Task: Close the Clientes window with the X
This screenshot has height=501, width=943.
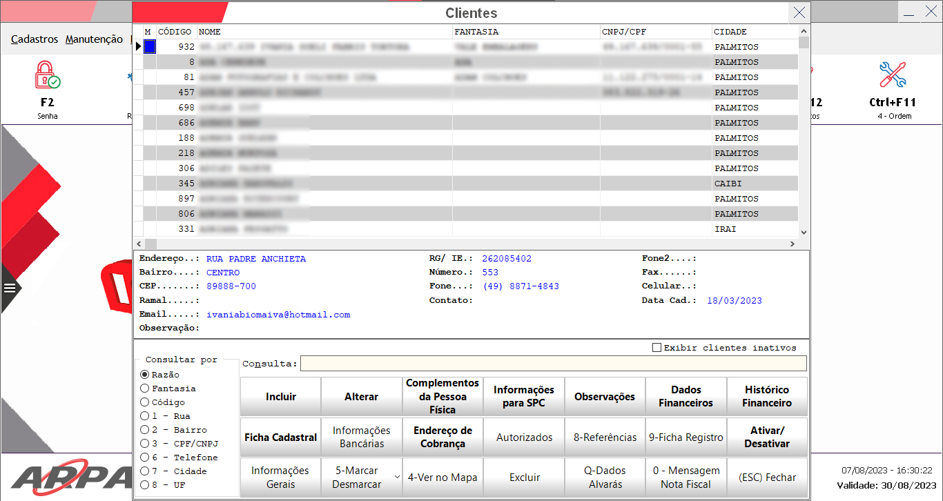Action: coord(799,12)
